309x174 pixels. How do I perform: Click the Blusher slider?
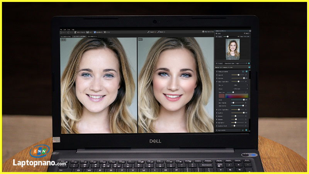pos(238,116)
